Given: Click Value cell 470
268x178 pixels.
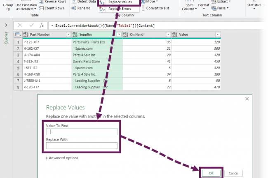Looking at the screenshot, I should coord(196,87).
